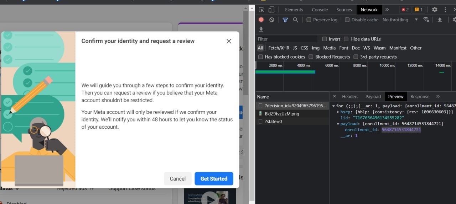
Task: Open network search magnifier icon
Action: pos(295,20)
